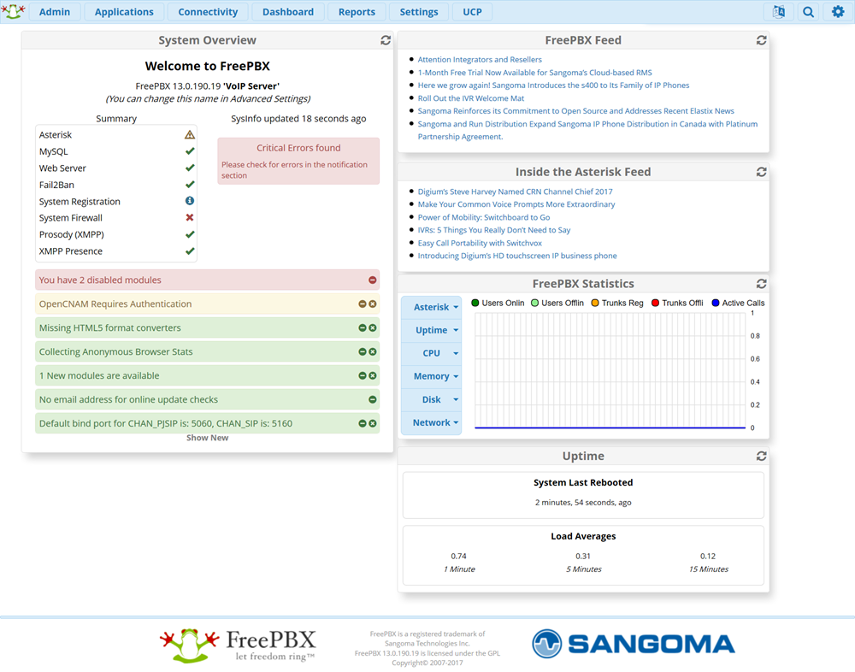
Task: Expand the Uptime statistics dropdown
Action: pyautogui.click(x=431, y=330)
